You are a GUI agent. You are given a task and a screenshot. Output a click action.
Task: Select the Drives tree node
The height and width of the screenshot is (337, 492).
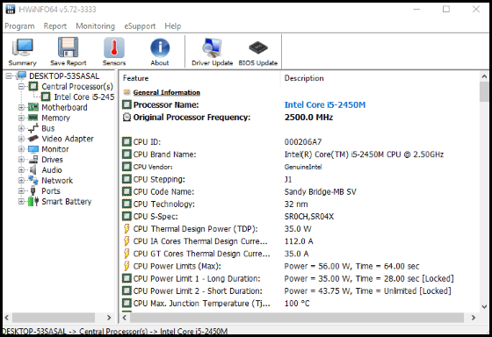pyautogui.click(x=52, y=160)
